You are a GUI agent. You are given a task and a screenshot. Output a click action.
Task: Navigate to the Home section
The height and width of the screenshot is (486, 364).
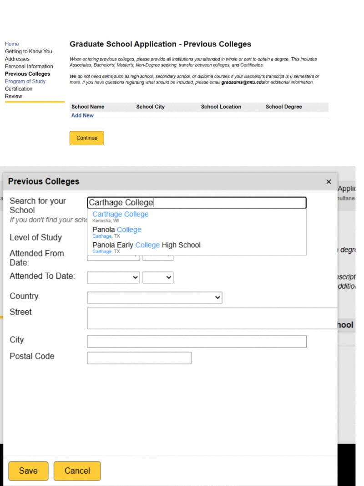(x=12, y=44)
